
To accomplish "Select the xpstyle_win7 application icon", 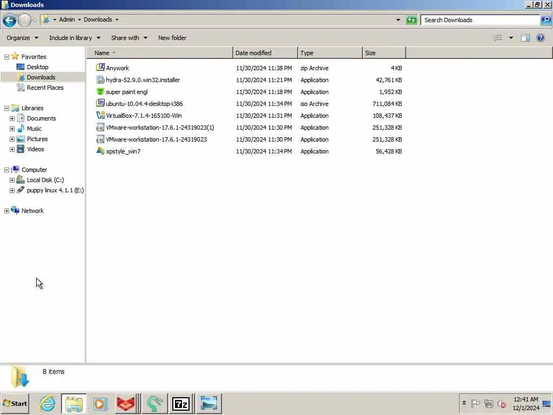I will pyautogui.click(x=100, y=151).
